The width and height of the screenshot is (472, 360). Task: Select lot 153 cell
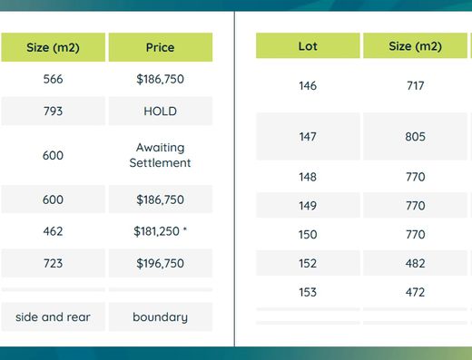point(308,292)
